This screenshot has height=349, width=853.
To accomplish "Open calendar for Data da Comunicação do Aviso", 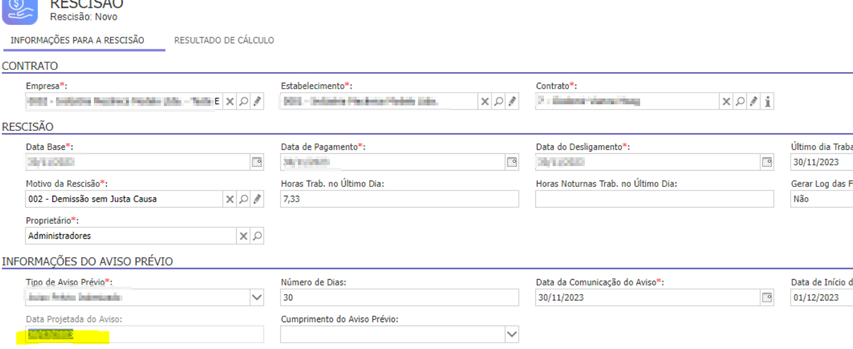I will coord(767,298).
